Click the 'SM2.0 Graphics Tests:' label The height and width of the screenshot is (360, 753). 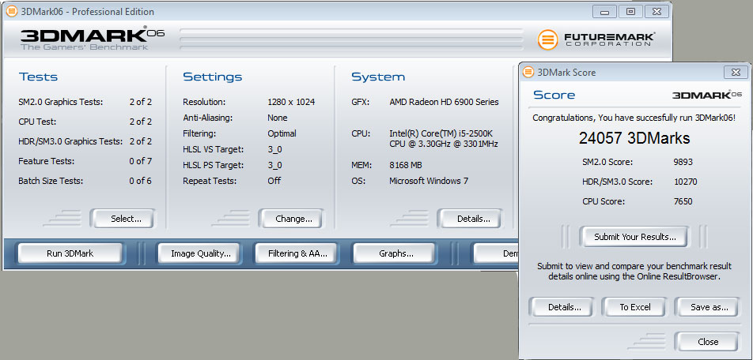point(60,102)
